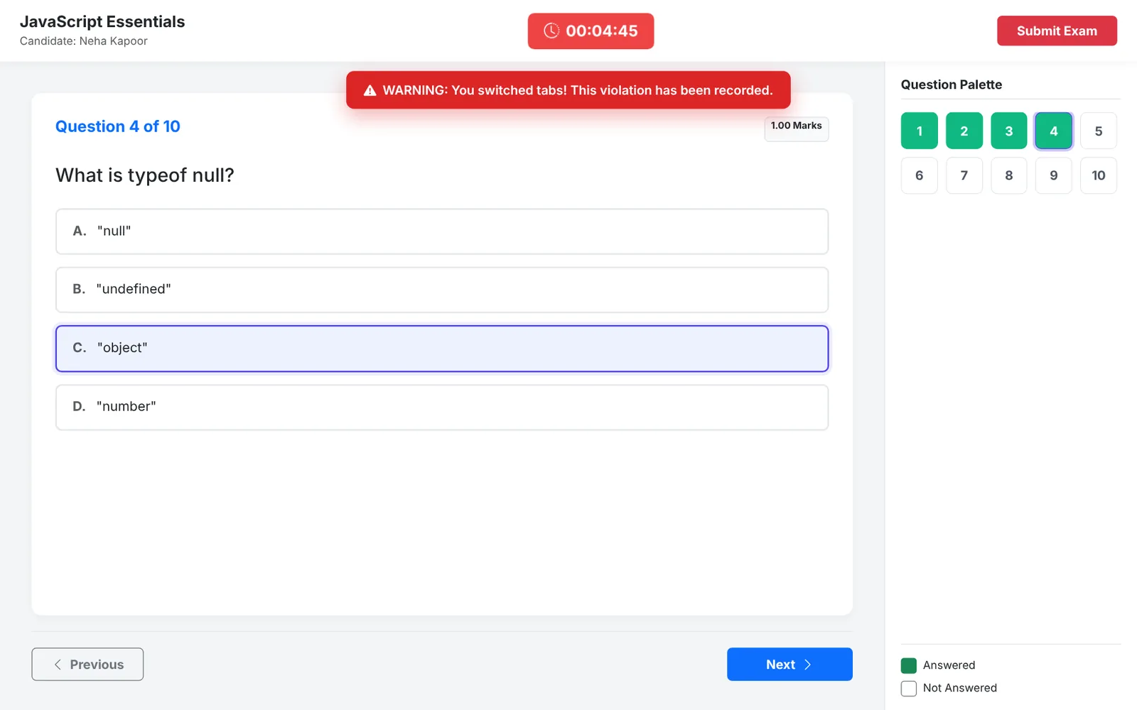This screenshot has width=1137, height=710.
Task: Click the "JavaScript Essentials" exam title
Action: pos(102,22)
